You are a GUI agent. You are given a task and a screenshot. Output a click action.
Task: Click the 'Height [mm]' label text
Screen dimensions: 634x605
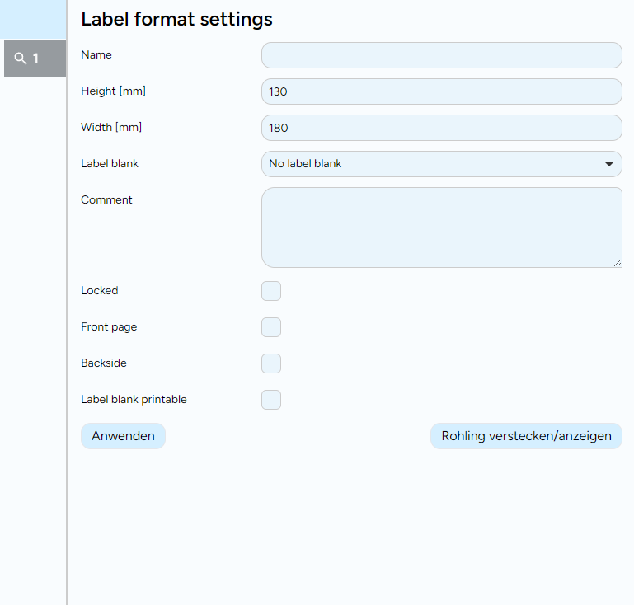(113, 91)
